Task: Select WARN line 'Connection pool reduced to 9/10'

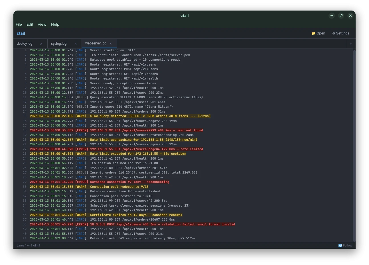Action: point(183,187)
